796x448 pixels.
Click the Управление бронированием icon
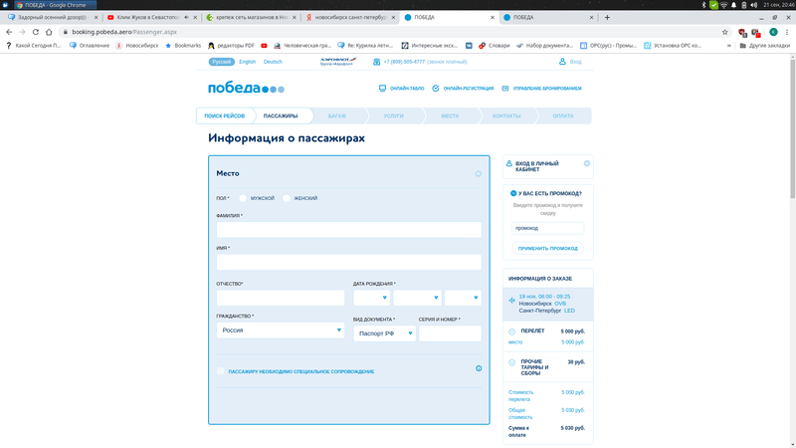pos(505,88)
